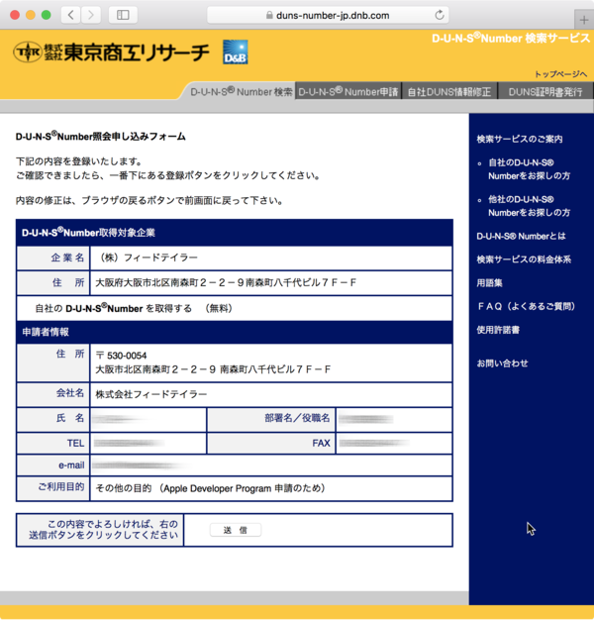Screen dimensions: 594x620
Task: Open the D-U-N-S Number申請 tab
Action: click(x=348, y=92)
